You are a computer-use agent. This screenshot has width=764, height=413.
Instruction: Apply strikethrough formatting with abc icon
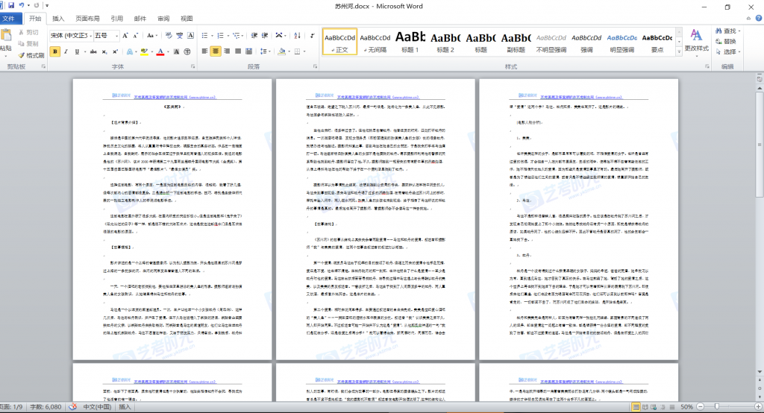pyautogui.click(x=92, y=51)
